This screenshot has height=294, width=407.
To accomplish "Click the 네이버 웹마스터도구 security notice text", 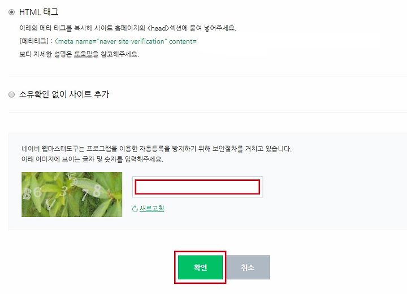I will tap(157, 149).
